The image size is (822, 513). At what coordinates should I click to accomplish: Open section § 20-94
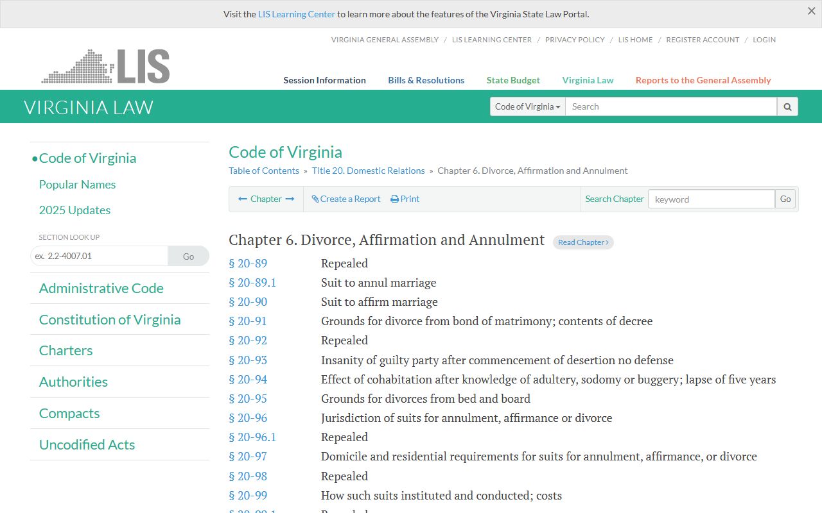[x=248, y=380]
